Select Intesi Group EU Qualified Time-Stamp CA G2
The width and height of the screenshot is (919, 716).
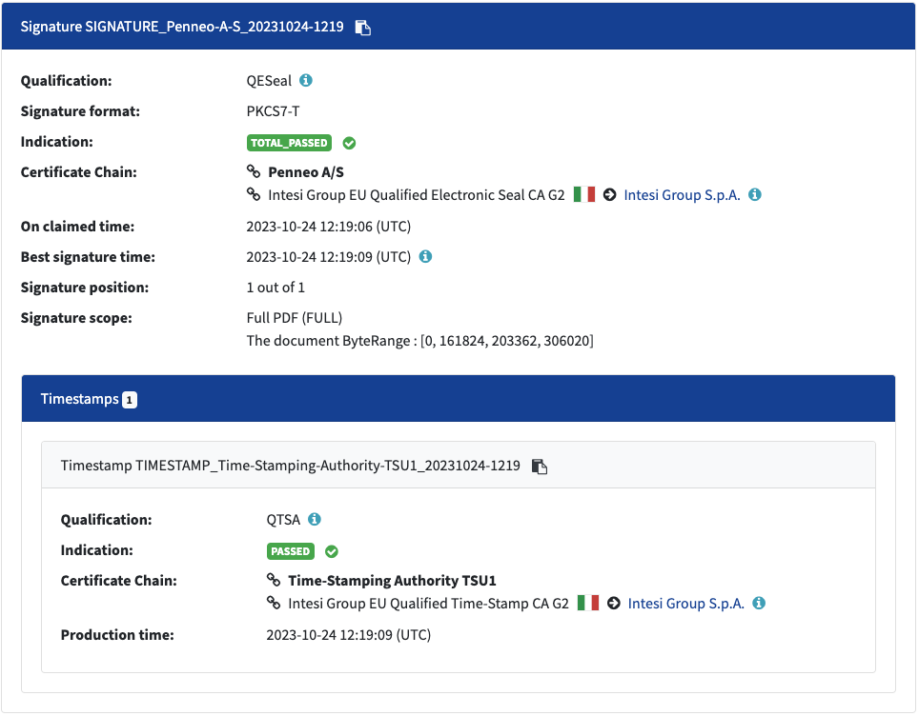[x=428, y=604]
